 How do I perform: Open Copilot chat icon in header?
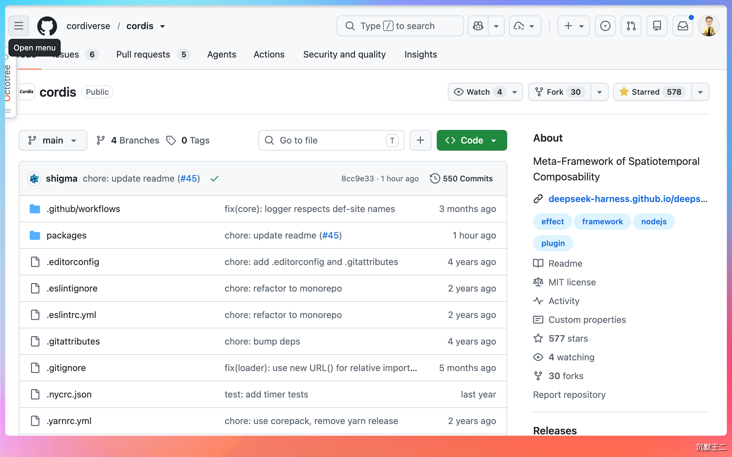[478, 26]
